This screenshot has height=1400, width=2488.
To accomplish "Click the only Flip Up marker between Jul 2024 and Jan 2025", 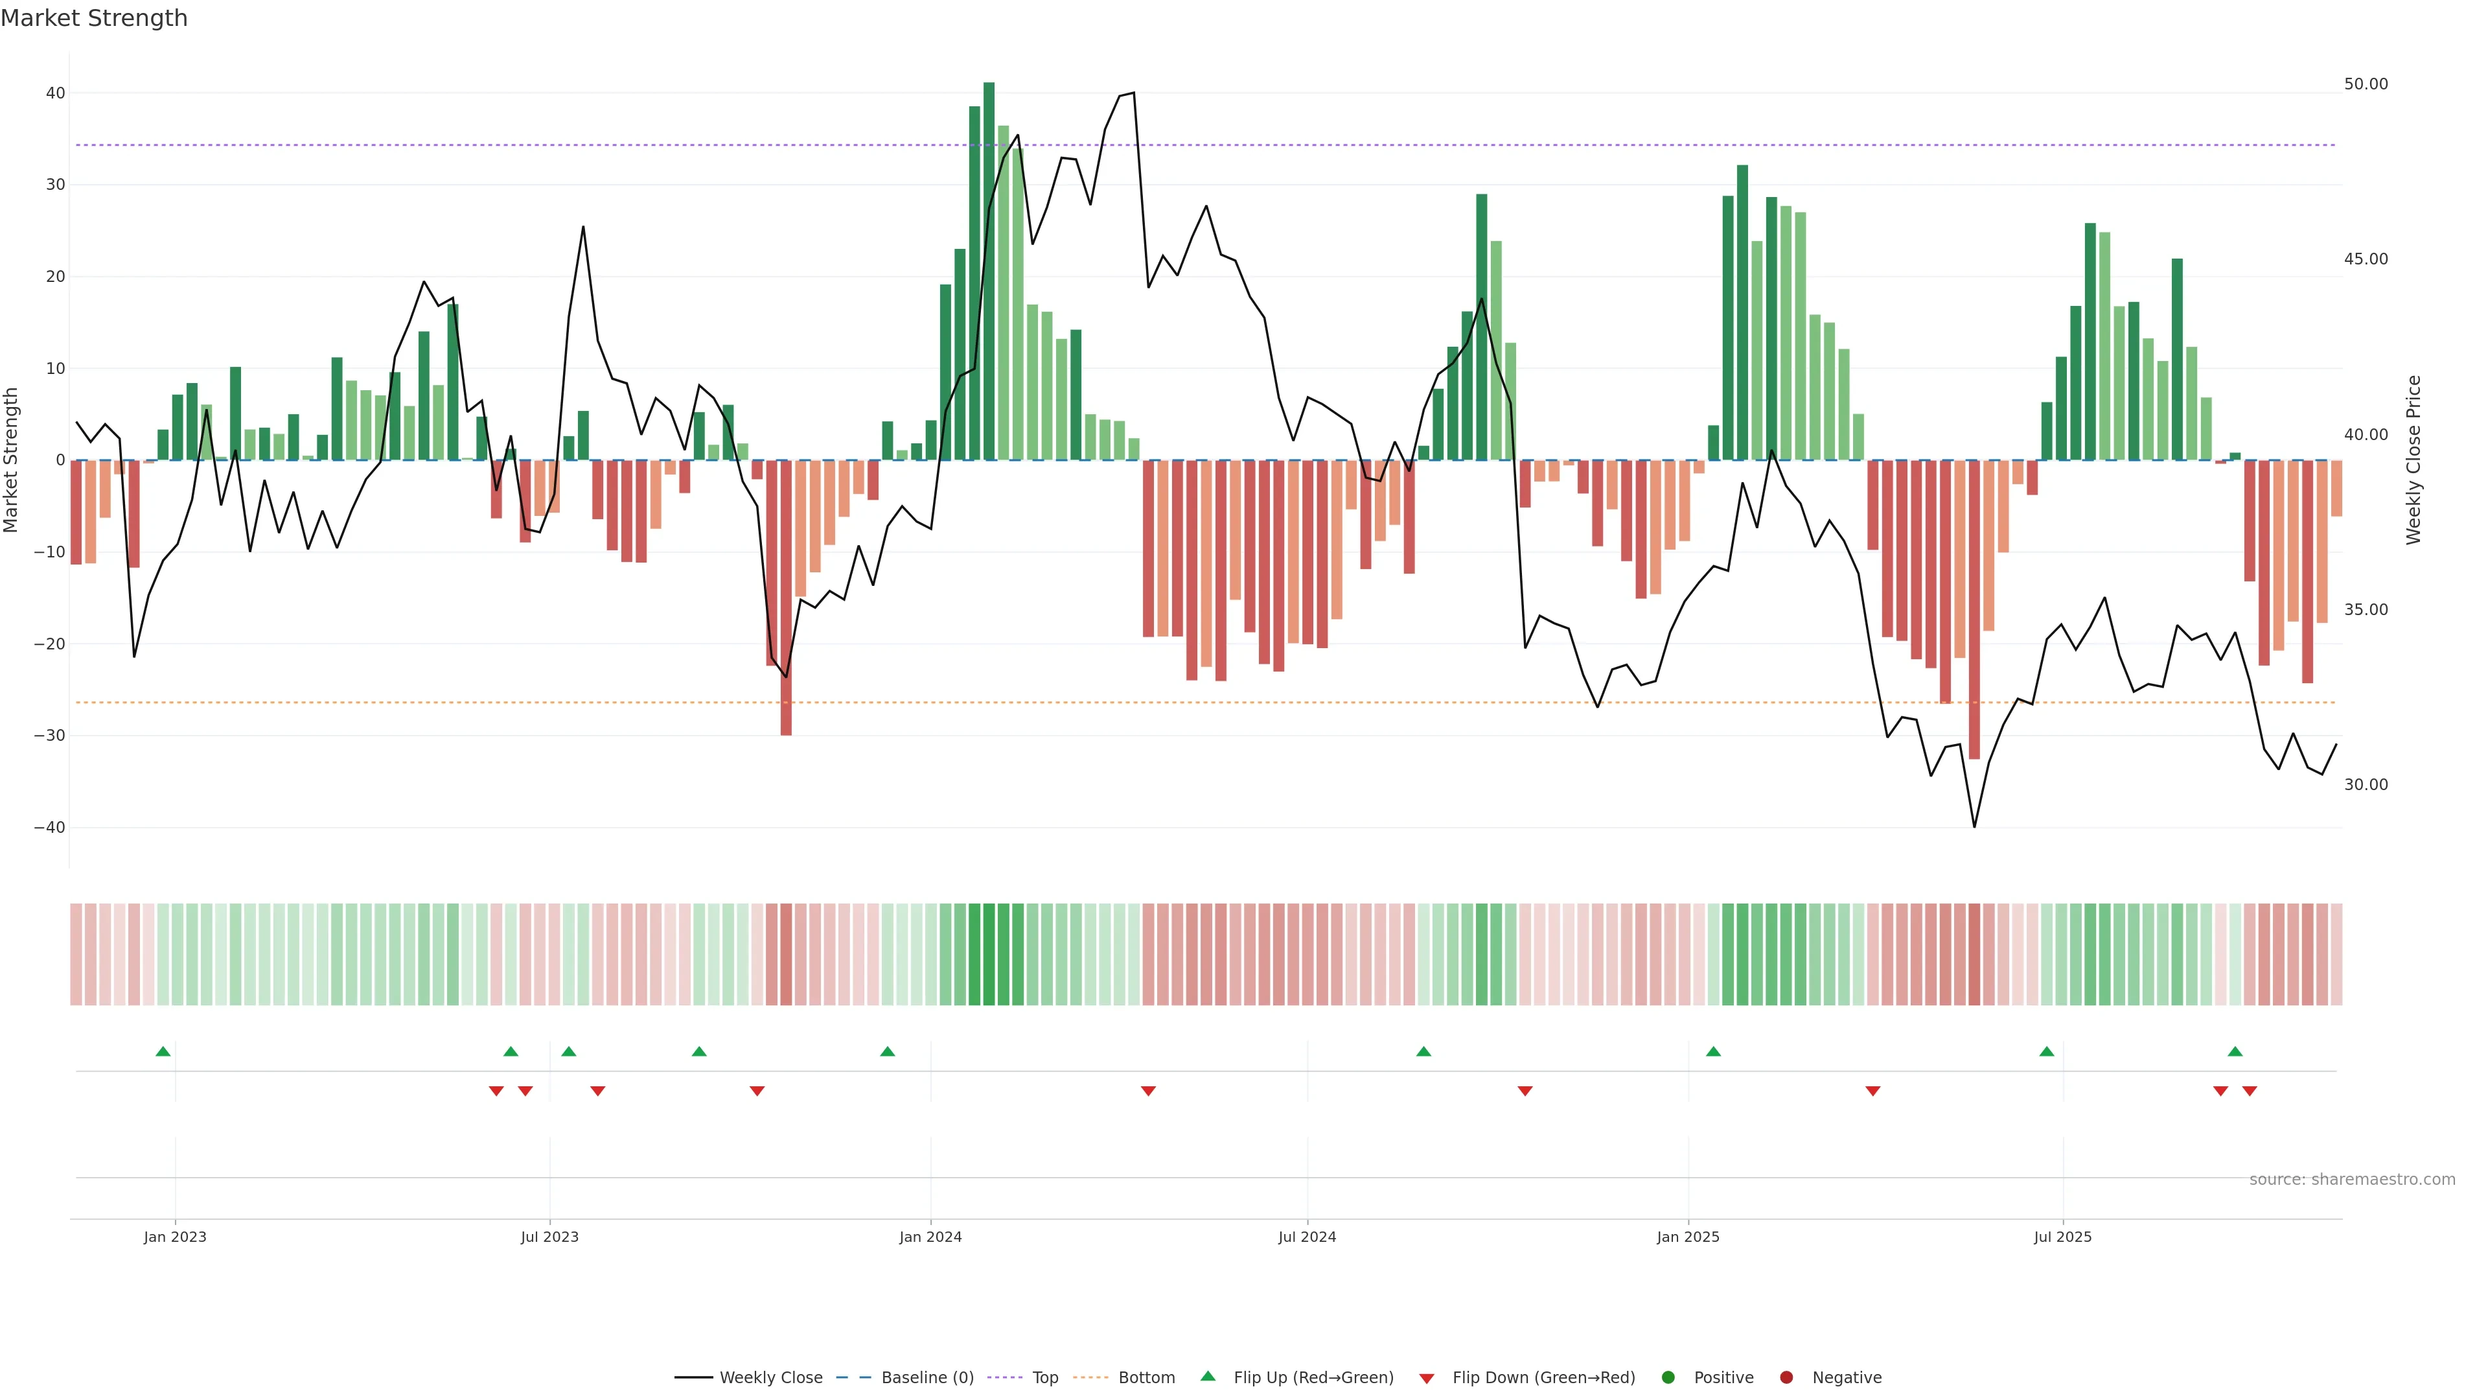I will [x=1423, y=1051].
